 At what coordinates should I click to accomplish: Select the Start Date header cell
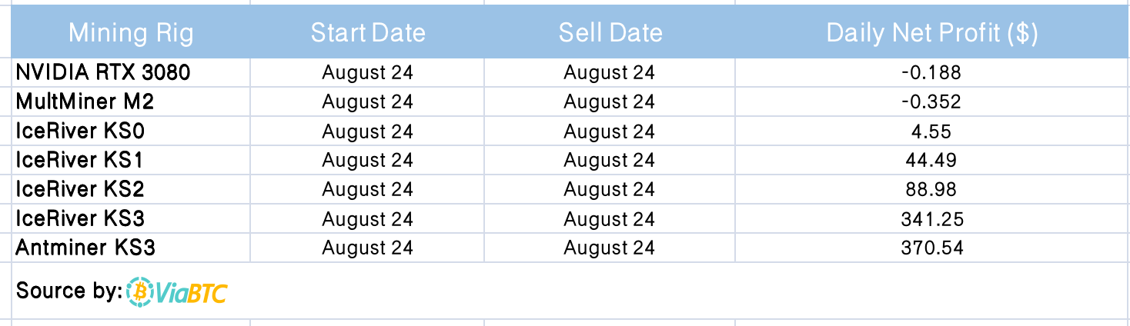(367, 33)
